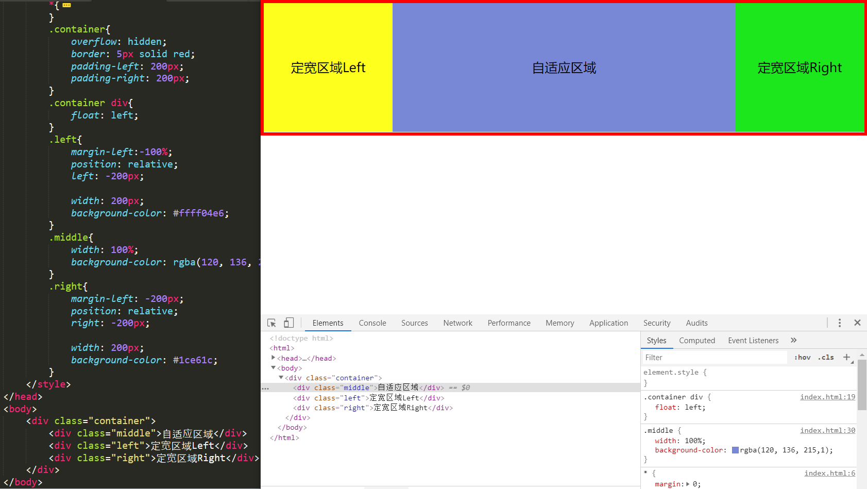Viewport: 867px width, 489px height.
Task: Close the DevTools panel
Action: (857, 323)
